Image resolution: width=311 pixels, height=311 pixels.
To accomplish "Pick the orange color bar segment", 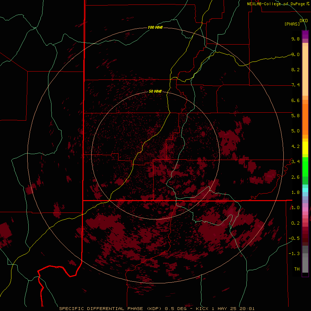I will pos(305,119).
